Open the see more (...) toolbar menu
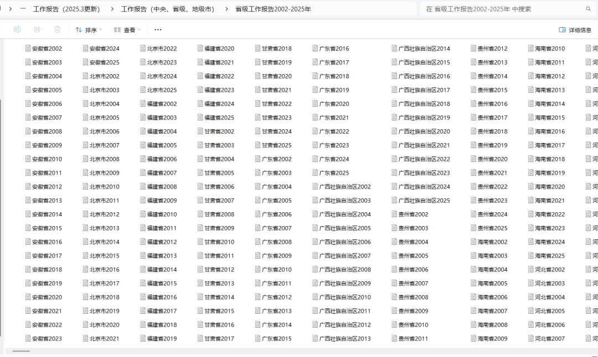Screen dimensions: 598x357 click(158, 29)
